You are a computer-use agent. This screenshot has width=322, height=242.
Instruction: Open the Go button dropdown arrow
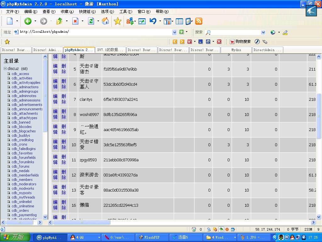[x=187, y=32]
